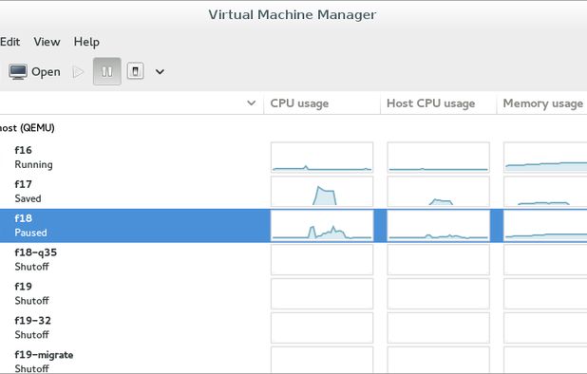Click the f17 Memory usage graph

click(x=545, y=192)
